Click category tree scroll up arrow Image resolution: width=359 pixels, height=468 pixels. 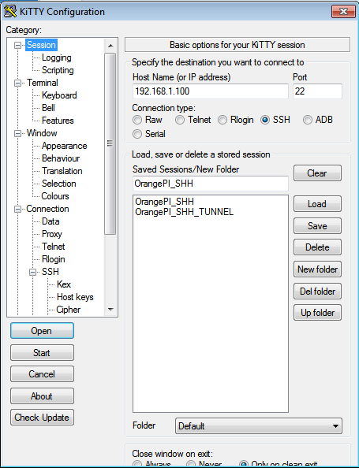click(x=110, y=46)
